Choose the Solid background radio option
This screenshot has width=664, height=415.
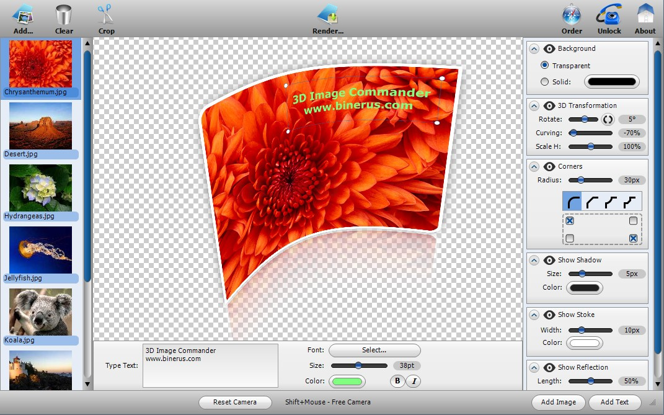[x=545, y=81]
